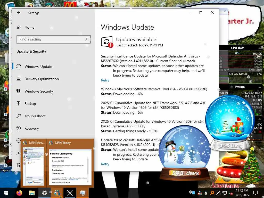Click the MSN Mes... preview title label

coord(37,143)
